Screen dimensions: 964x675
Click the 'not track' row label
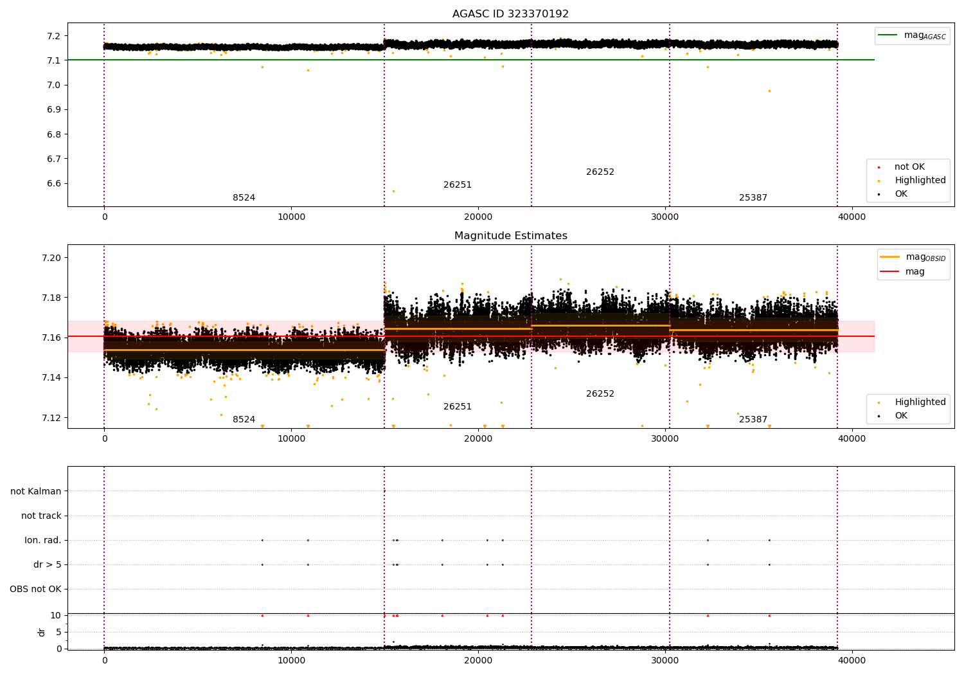pyautogui.click(x=41, y=516)
